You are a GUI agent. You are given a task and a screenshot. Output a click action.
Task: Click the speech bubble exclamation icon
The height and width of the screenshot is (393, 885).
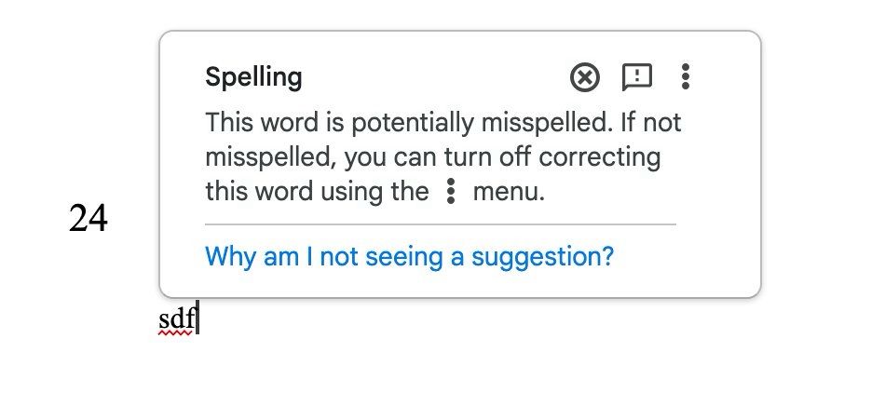click(x=636, y=77)
